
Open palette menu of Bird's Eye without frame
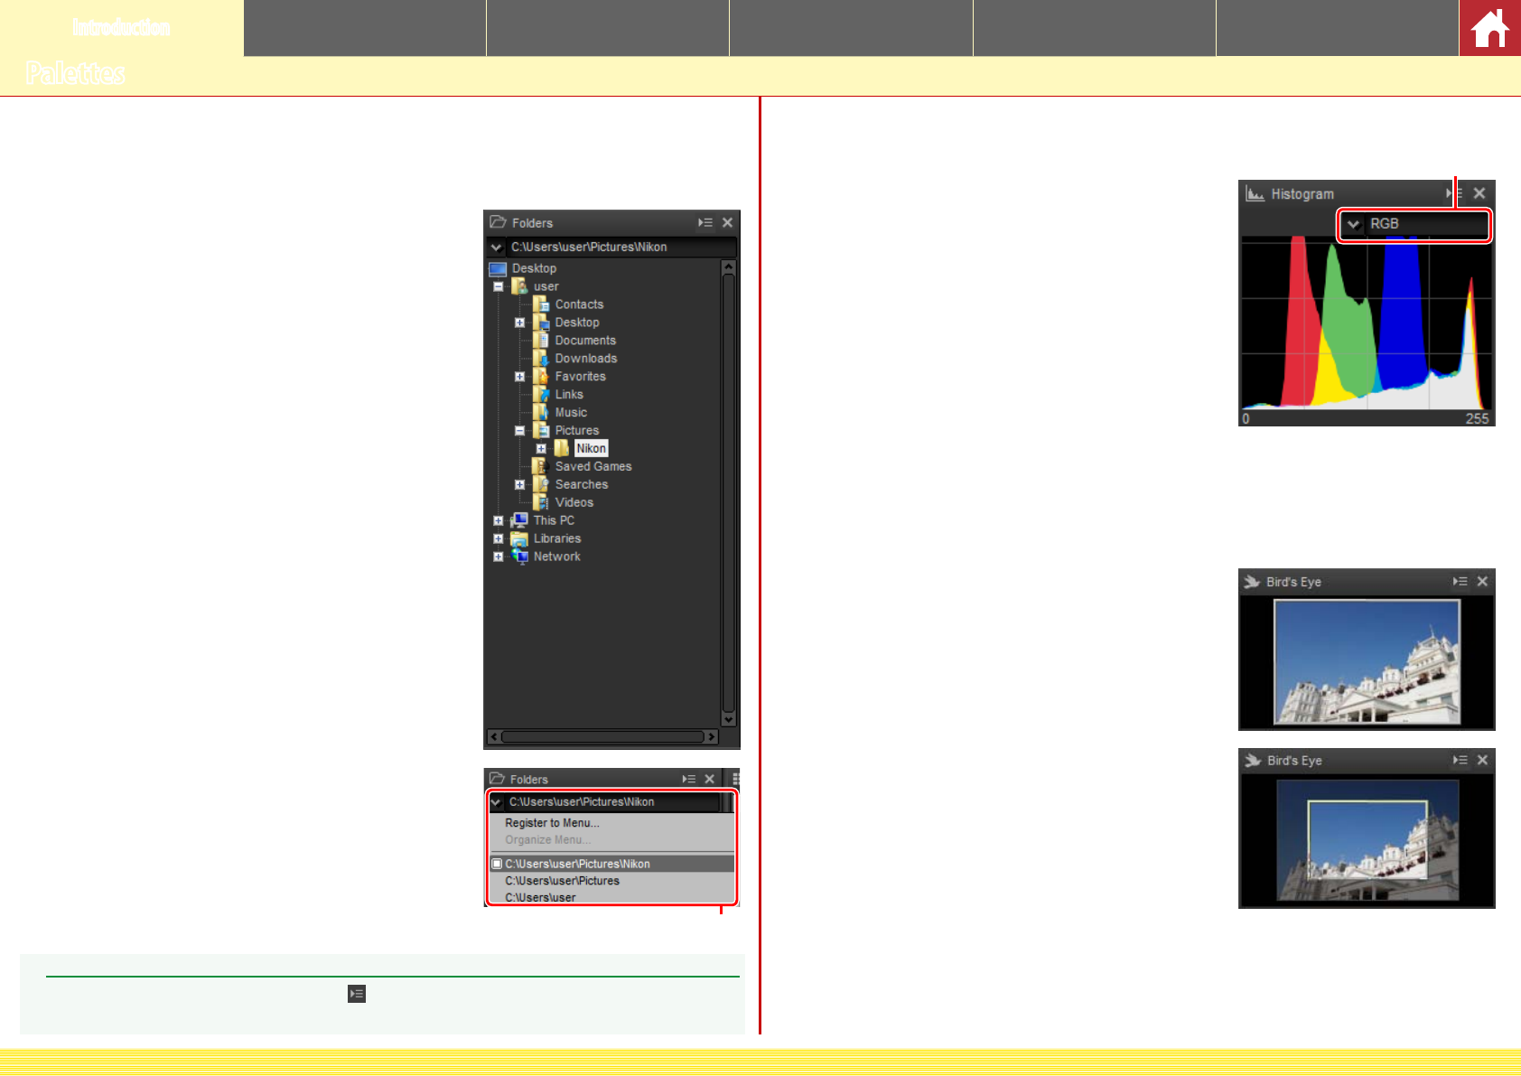click(1460, 582)
